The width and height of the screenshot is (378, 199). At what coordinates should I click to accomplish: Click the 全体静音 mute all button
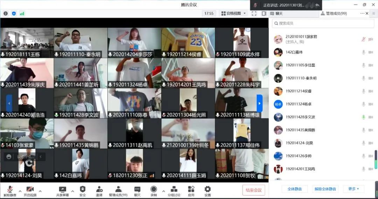point(294,189)
